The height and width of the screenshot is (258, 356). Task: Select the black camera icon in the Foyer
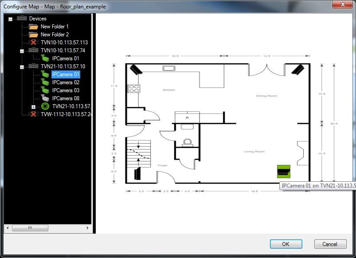137,173
